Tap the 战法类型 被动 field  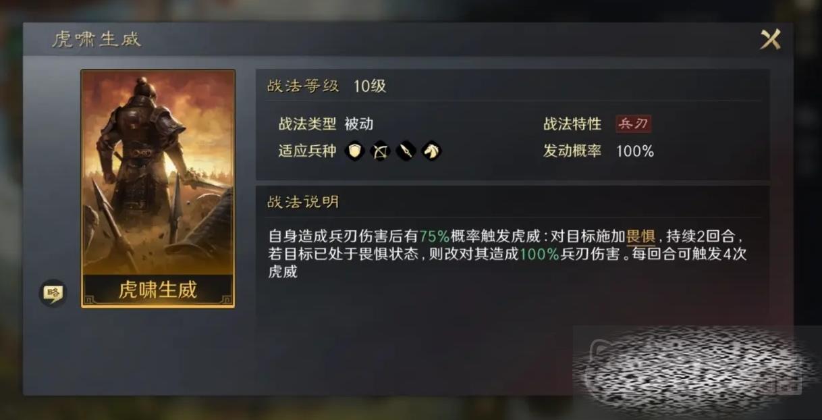[326, 124]
